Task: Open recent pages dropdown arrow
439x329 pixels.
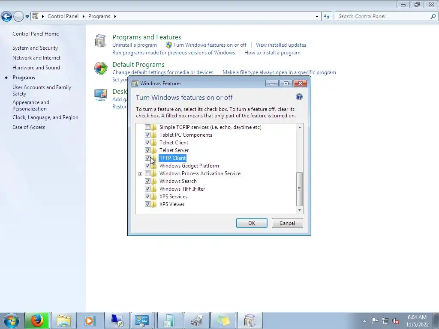Action: click(27, 17)
